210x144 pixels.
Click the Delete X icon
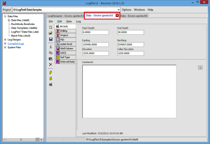(51, 65)
